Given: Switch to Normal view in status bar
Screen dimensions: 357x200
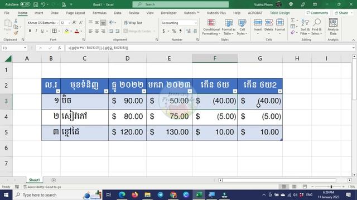Looking at the screenshot, I should click(283, 187).
